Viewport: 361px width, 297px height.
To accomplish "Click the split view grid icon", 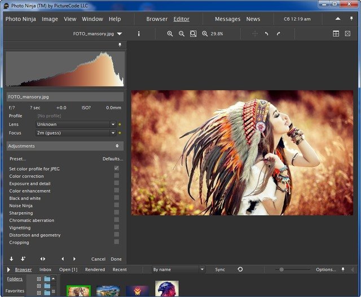I will click(336, 34).
